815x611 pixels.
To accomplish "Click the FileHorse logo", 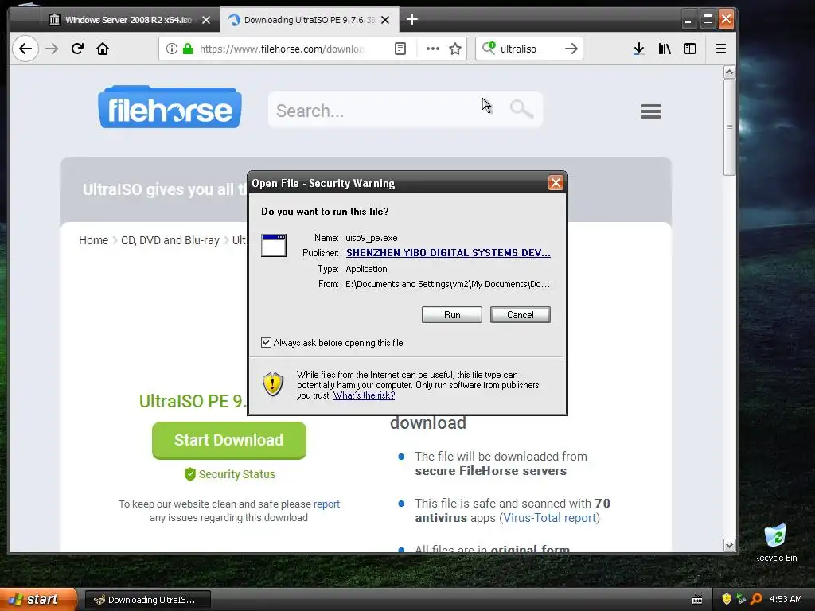I will click(170, 107).
